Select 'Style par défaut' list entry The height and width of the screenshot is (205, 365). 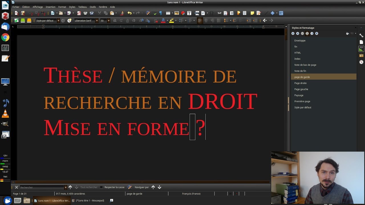(324, 107)
